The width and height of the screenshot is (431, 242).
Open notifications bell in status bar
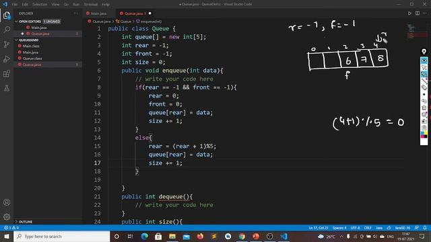pos(425,228)
